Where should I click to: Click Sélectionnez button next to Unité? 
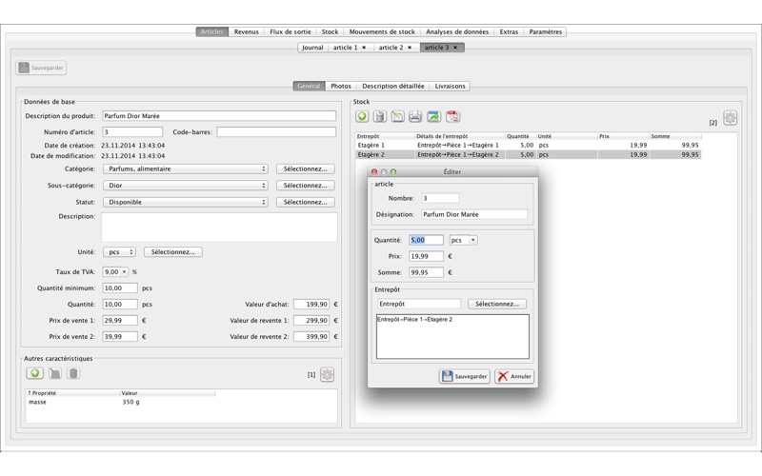click(x=173, y=252)
